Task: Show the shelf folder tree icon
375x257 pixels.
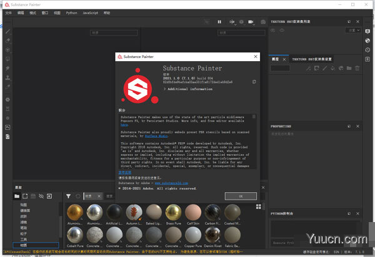Action: (17, 196)
